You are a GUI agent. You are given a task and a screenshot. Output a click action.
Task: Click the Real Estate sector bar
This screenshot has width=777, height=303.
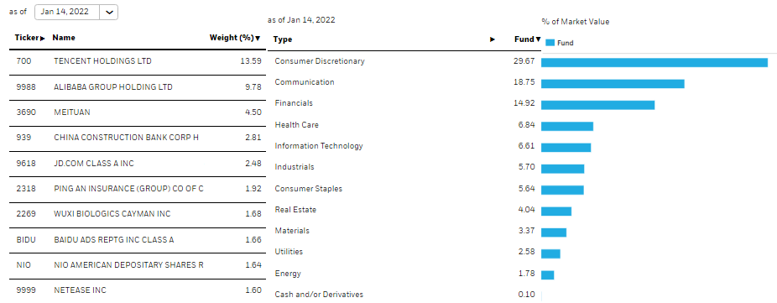pos(556,212)
